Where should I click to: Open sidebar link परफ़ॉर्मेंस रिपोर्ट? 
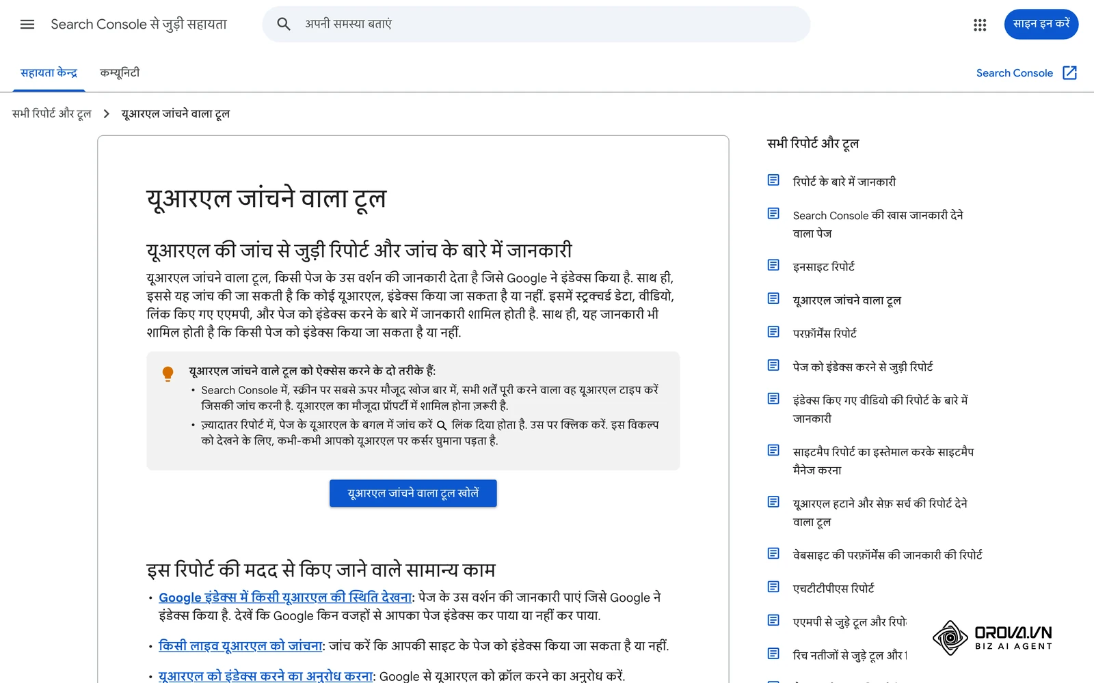click(x=825, y=333)
